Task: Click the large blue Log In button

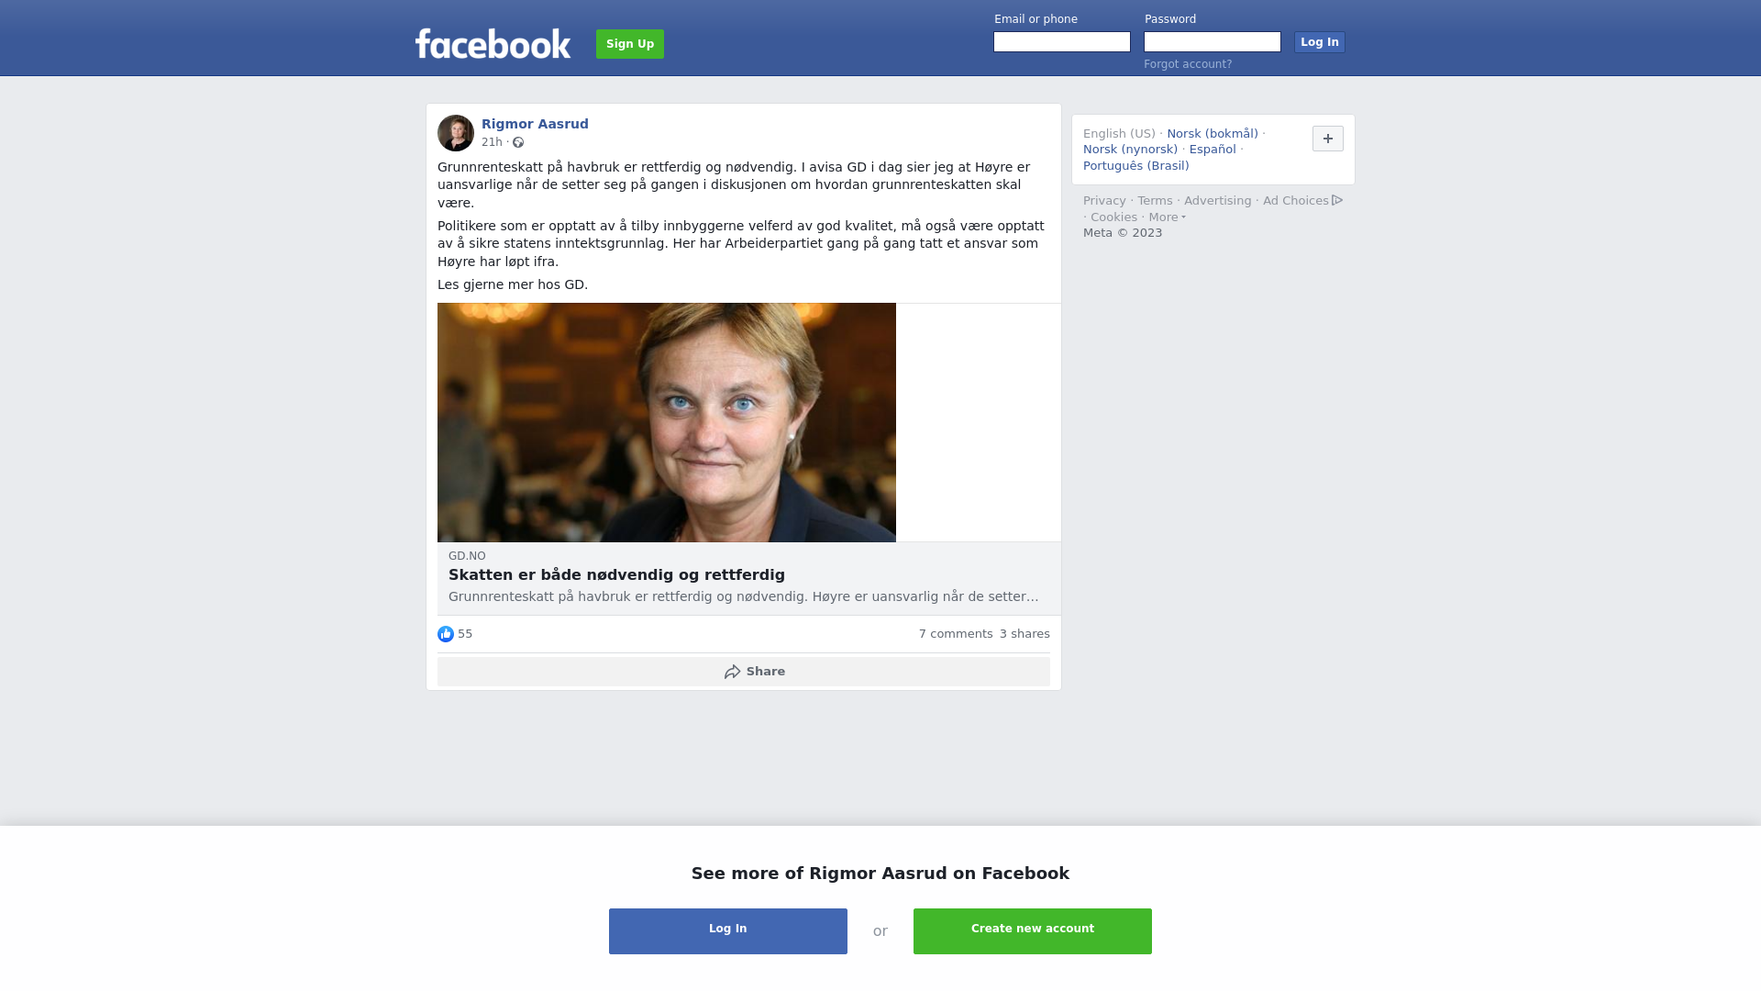Action: 728,931
